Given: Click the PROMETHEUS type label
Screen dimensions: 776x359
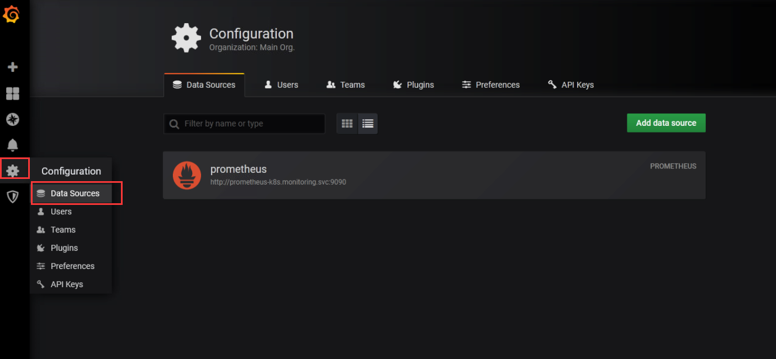Looking at the screenshot, I should (x=673, y=166).
